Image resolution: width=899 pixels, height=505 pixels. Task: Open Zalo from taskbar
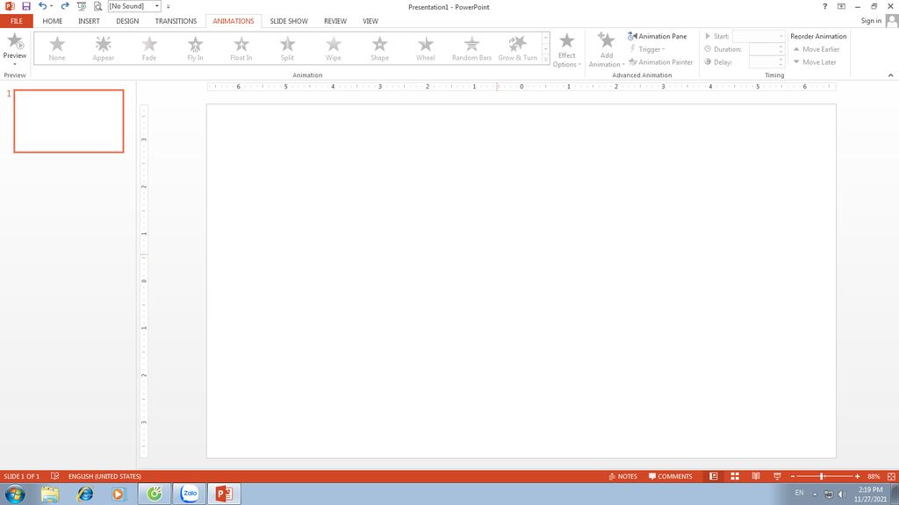190,494
